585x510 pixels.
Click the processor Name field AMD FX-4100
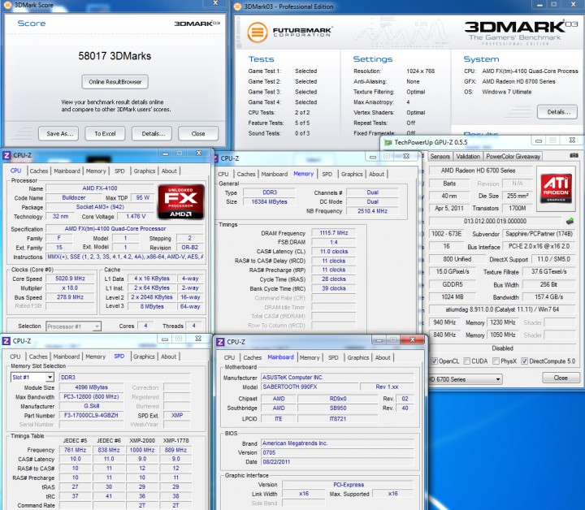100,188
